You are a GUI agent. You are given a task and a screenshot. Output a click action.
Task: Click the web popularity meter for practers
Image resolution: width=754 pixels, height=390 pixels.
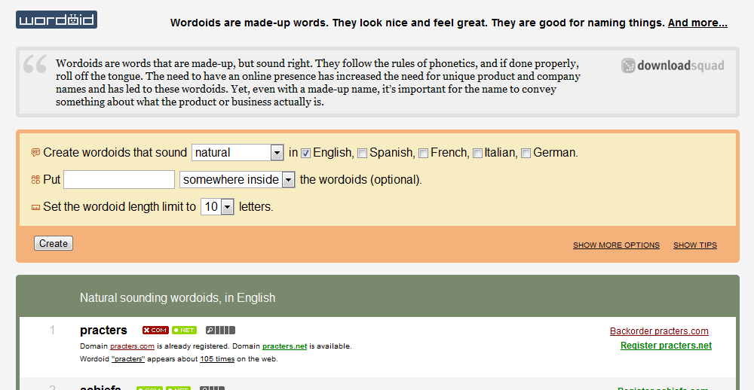[220, 330]
